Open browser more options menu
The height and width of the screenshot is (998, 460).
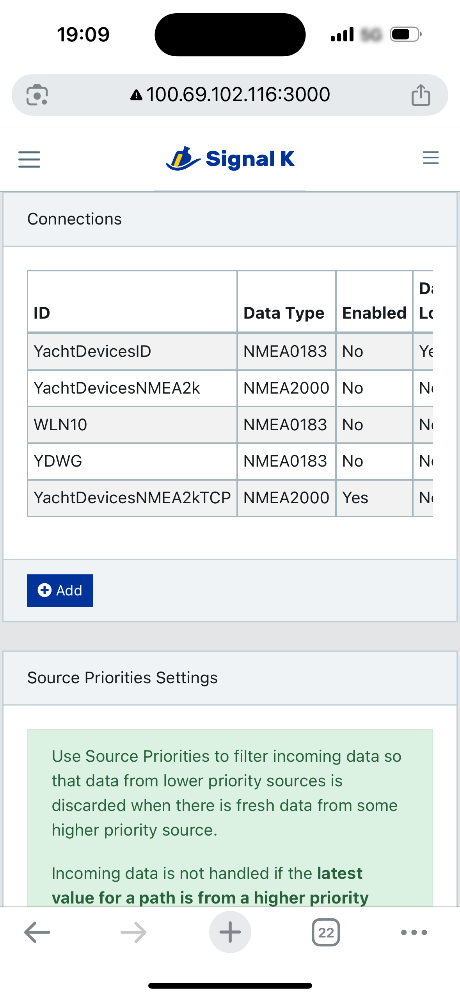pyautogui.click(x=414, y=932)
